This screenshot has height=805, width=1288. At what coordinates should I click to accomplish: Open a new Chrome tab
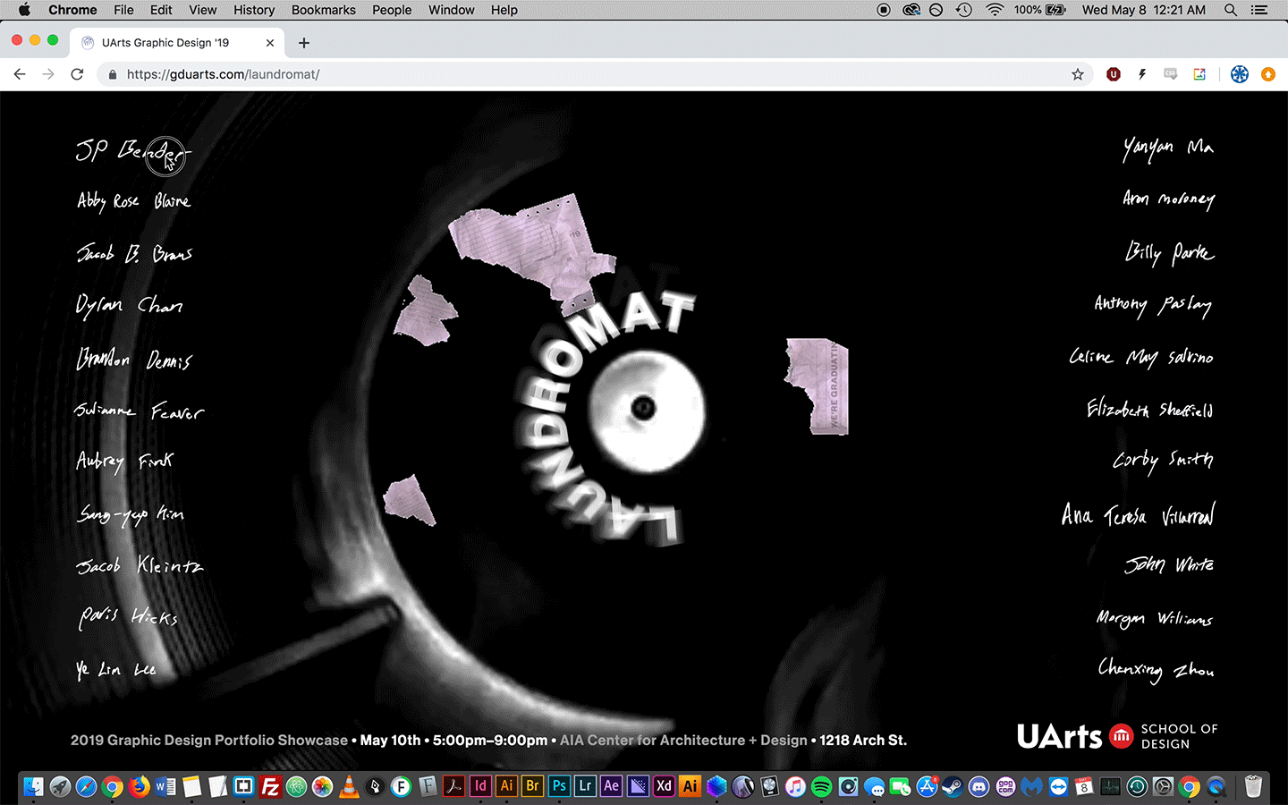pyautogui.click(x=304, y=43)
